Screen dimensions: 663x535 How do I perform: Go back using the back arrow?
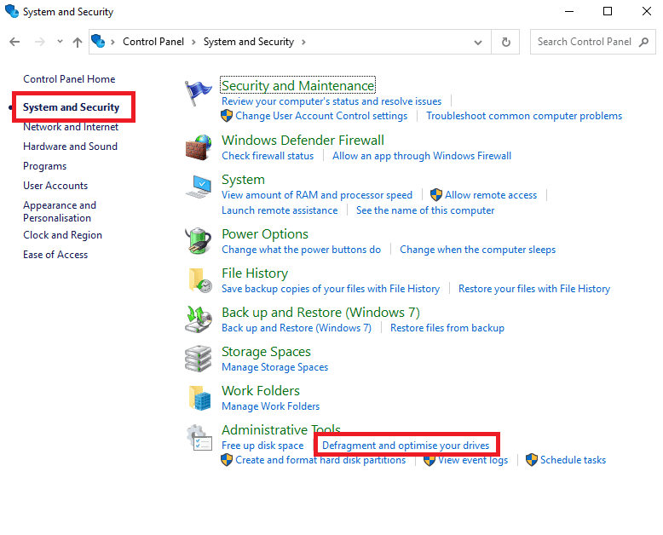tap(14, 42)
